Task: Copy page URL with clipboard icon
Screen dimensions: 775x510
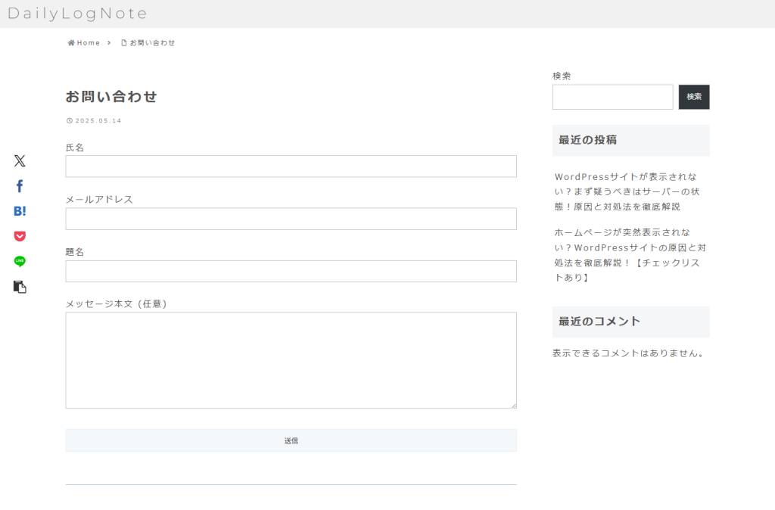Action: 20,287
